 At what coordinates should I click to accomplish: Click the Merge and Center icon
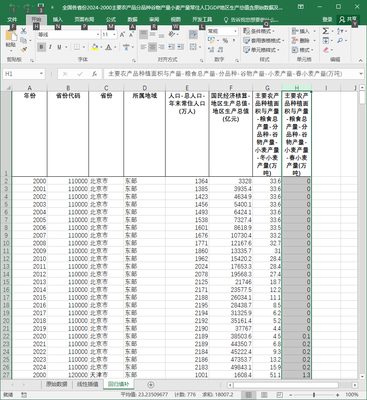[193, 47]
